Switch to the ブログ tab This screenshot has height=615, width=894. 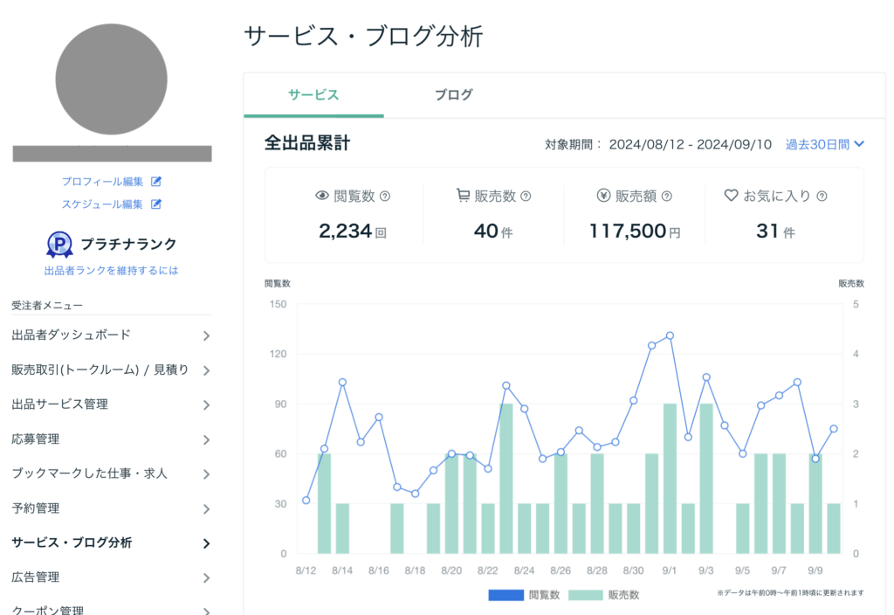(453, 95)
